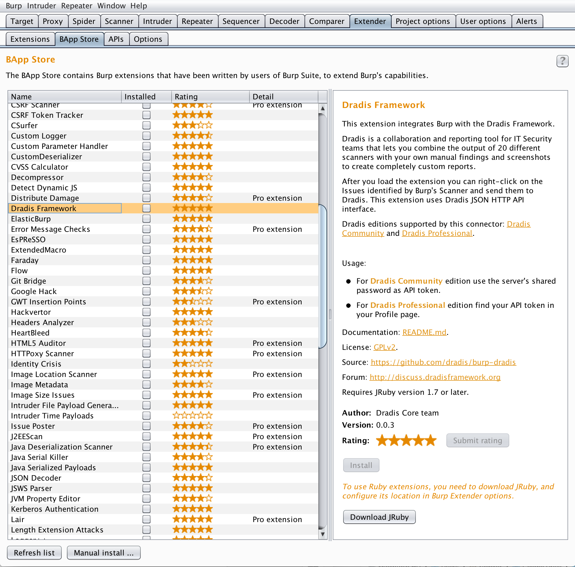Click the help question mark icon
575x567 pixels.
pos(562,61)
